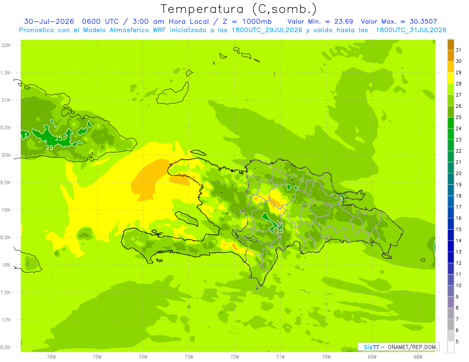469x362 pixels.
Task: Pick the green swatch between legend 26 and 27
Action: click(x=451, y=100)
